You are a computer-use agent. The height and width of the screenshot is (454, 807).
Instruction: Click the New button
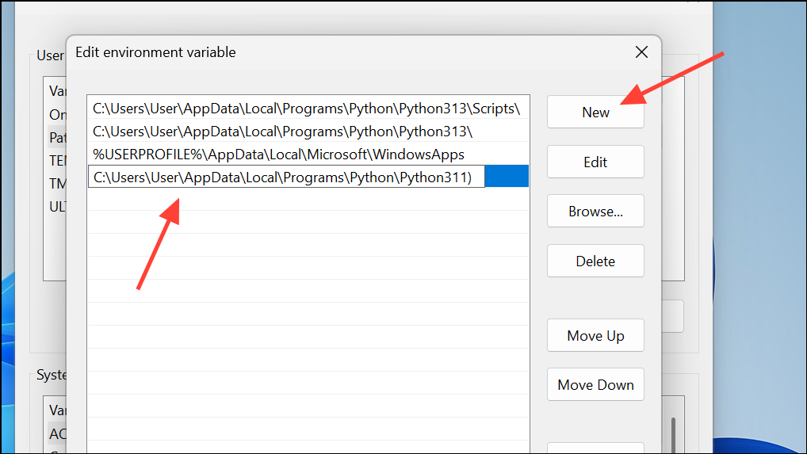[595, 113]
